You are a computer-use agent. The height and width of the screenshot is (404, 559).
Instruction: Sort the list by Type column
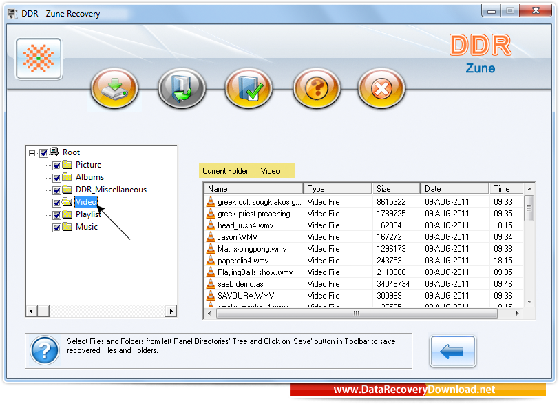click(x=337, y=188)
